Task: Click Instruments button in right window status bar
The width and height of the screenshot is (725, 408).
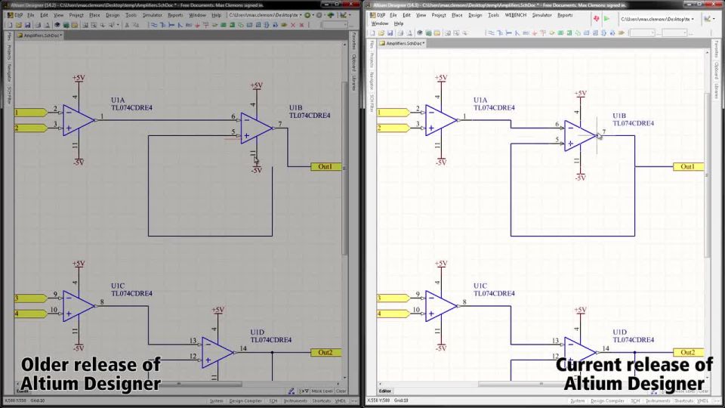Action: [x=657, y=401]
